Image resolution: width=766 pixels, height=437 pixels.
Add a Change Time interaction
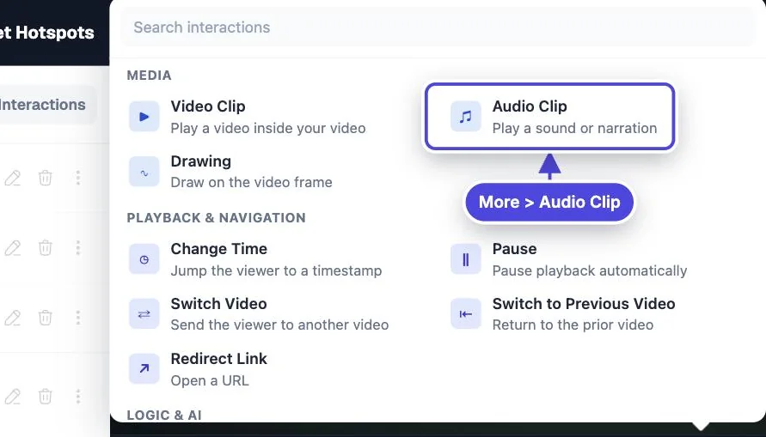(255, 259)
